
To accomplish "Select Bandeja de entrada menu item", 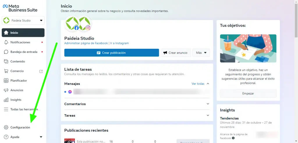I will click(23, 52).
